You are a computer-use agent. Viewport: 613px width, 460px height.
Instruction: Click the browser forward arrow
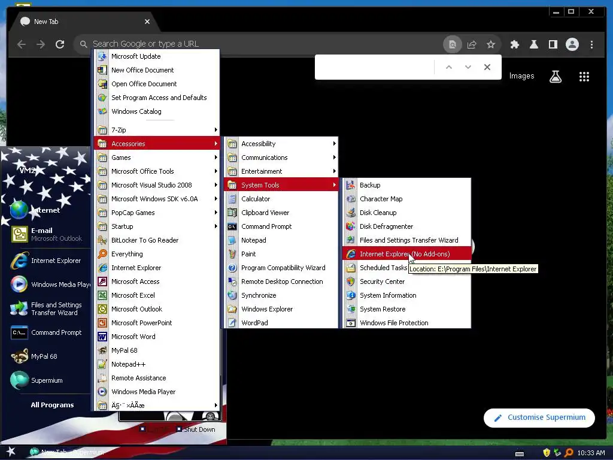click(41, 44)
